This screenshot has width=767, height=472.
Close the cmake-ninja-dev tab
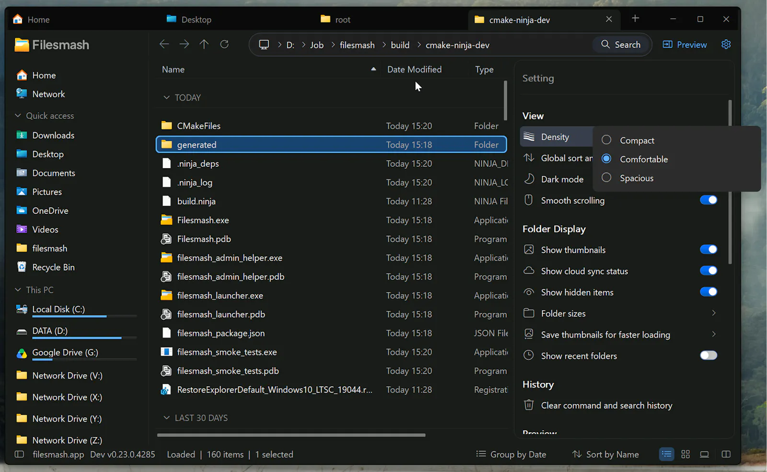tap(609, 19)
